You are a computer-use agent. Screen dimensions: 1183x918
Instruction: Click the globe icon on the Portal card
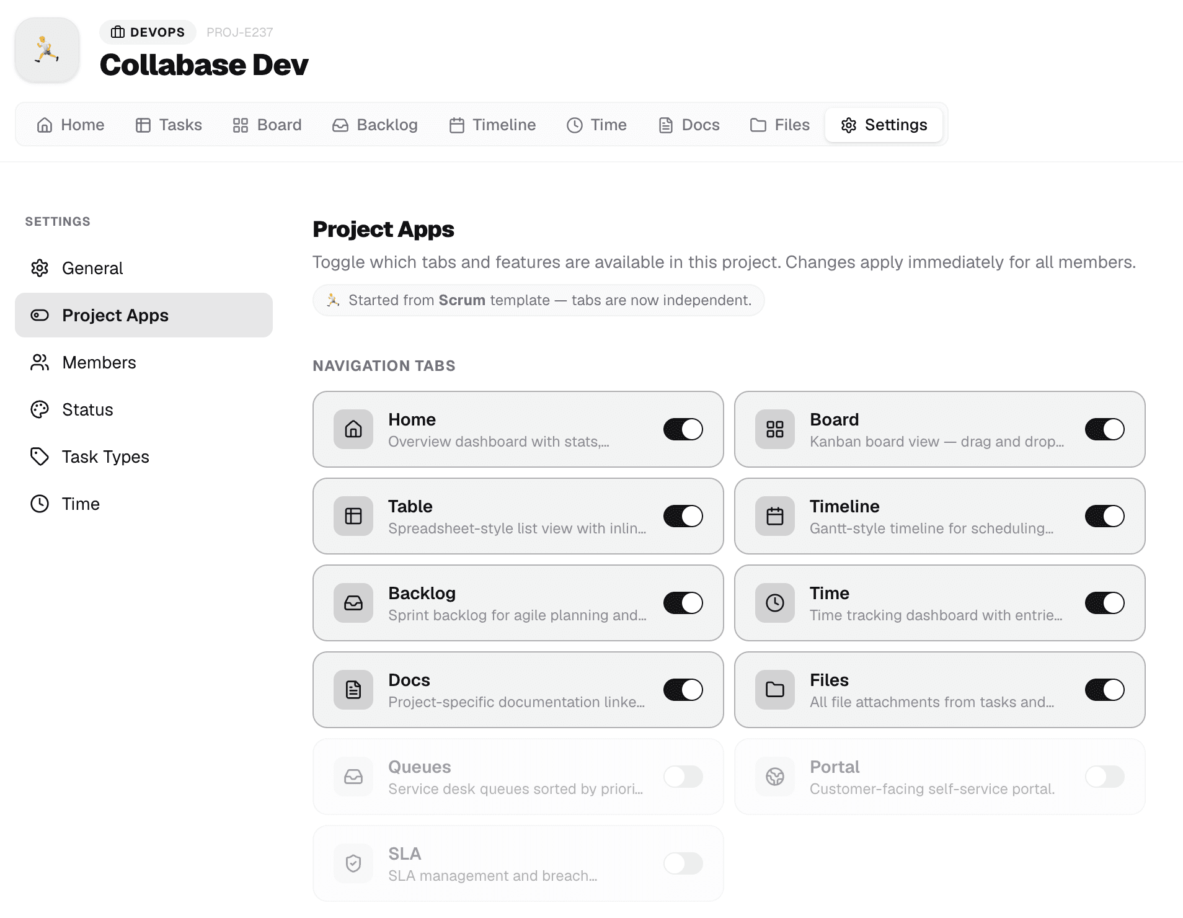click(775, 777)
